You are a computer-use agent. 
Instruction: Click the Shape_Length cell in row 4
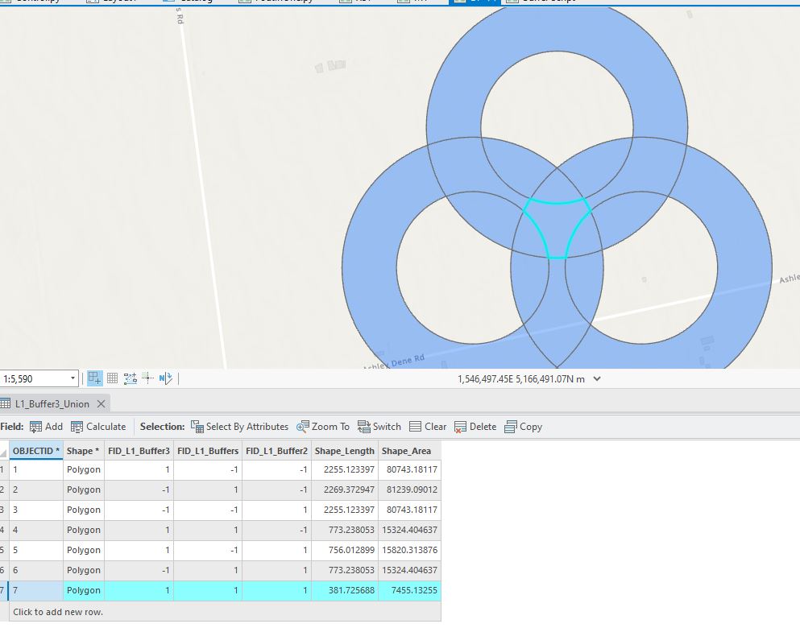click(344, 530)
